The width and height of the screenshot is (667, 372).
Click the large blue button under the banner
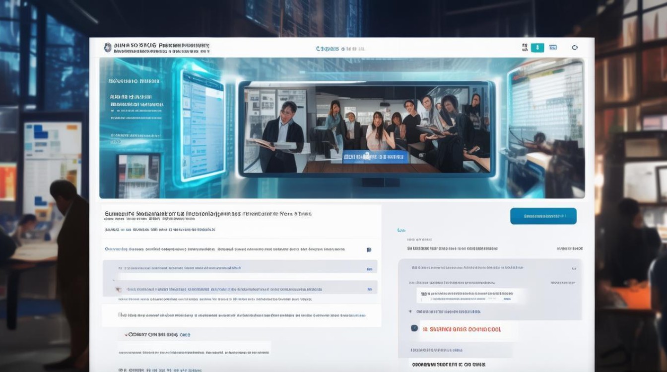point(543,216)
